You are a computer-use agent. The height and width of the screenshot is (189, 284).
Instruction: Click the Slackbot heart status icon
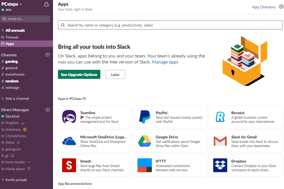point(3,116)
